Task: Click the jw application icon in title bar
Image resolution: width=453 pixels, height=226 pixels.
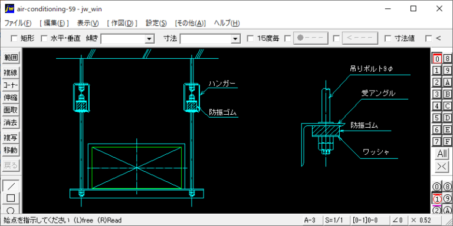Action: (x=9, y=9)
